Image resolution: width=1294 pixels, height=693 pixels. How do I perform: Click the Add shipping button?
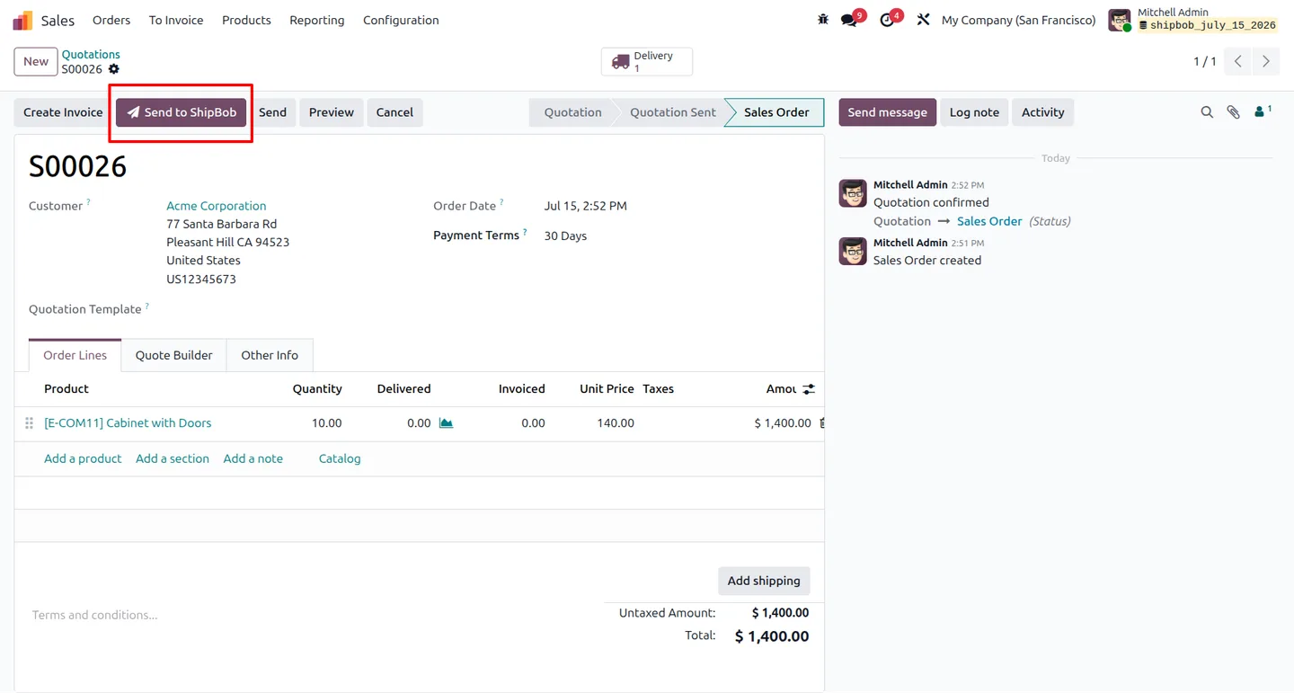764,581
